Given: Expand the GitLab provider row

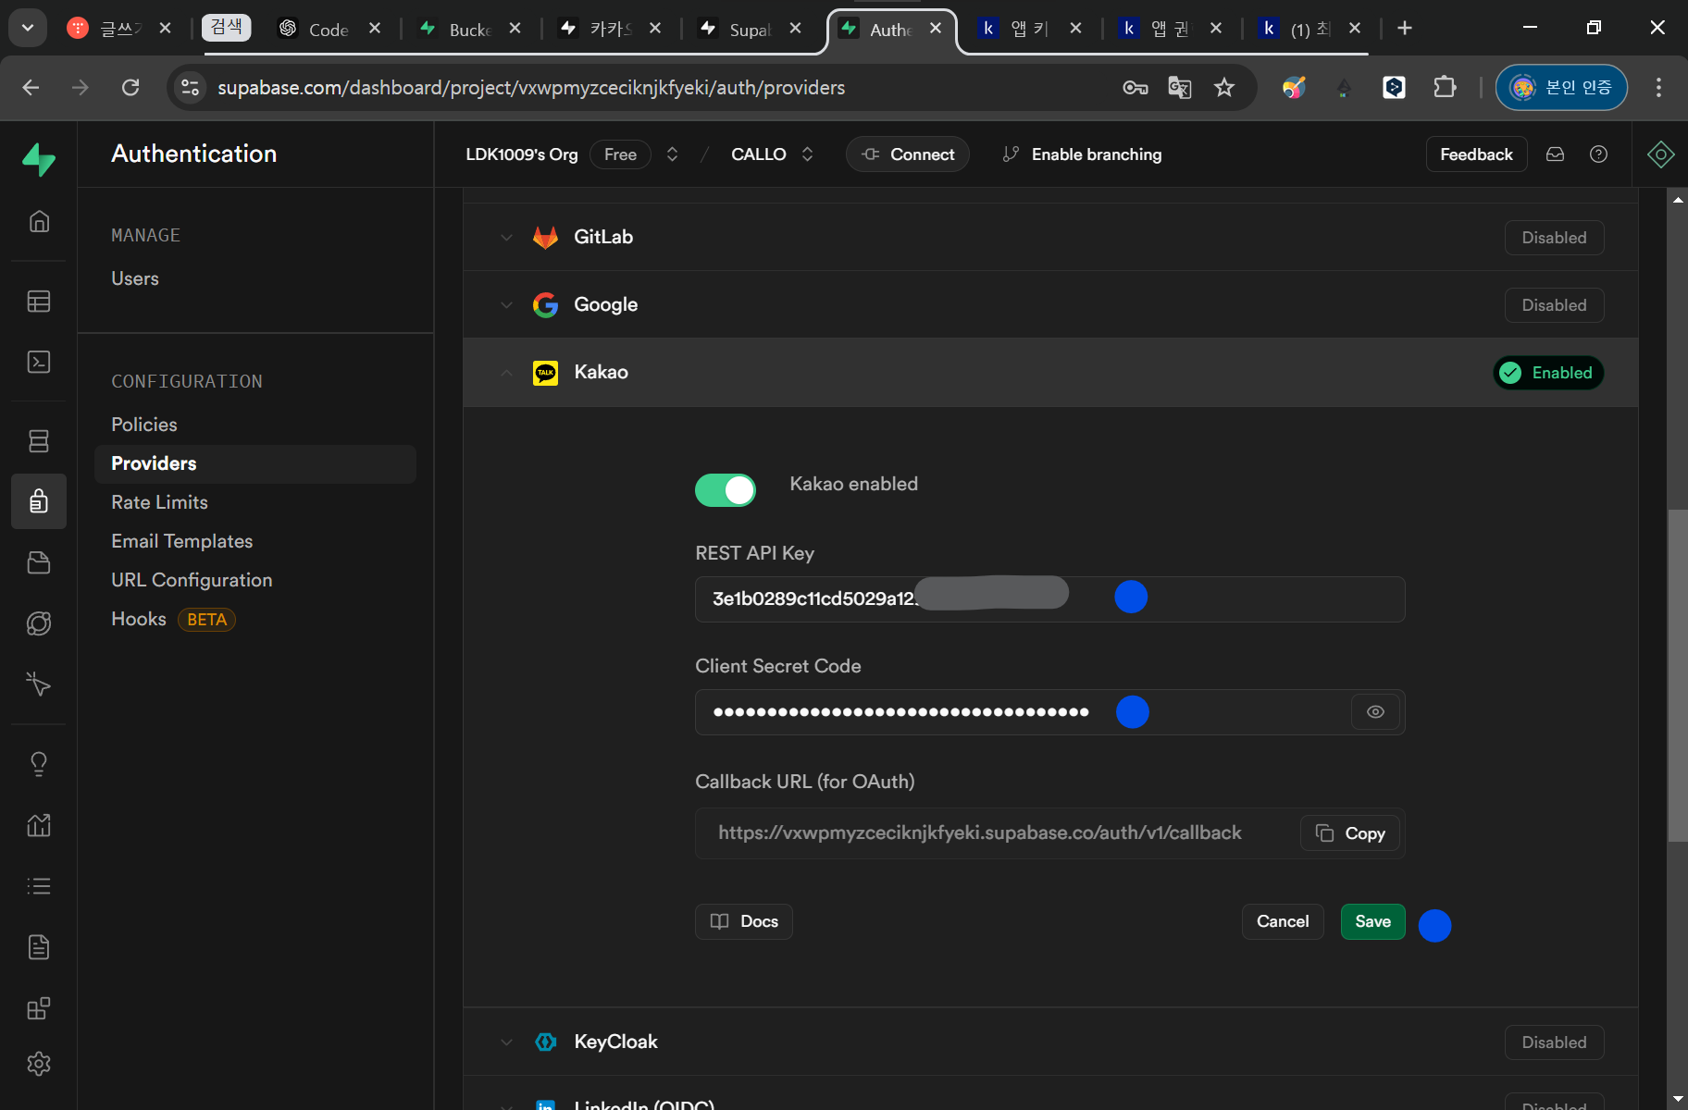Looking at the screenshot, I should 1050,237.
